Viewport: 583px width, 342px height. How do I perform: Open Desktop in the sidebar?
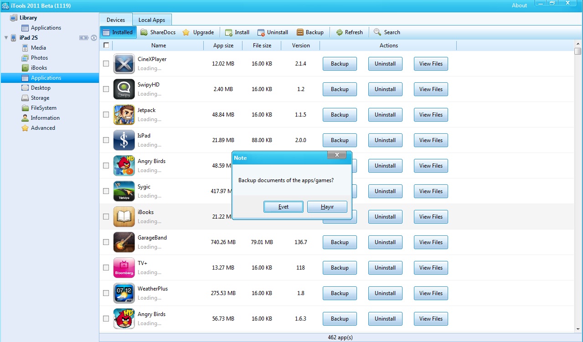41,88
